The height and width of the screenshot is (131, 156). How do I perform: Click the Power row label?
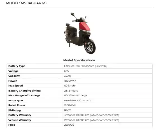(13, 81)
